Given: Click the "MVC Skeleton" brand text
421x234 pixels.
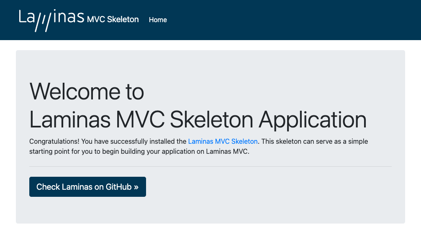Looking at the screenshot, I should tap(113, 19).
